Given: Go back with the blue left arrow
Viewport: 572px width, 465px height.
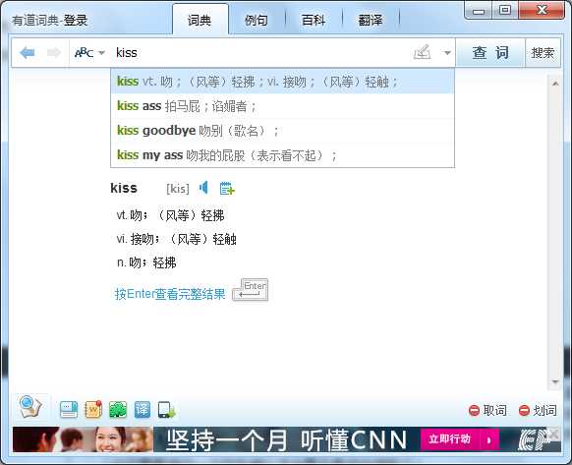Looking at the screenshot, I should coord(28,53).
